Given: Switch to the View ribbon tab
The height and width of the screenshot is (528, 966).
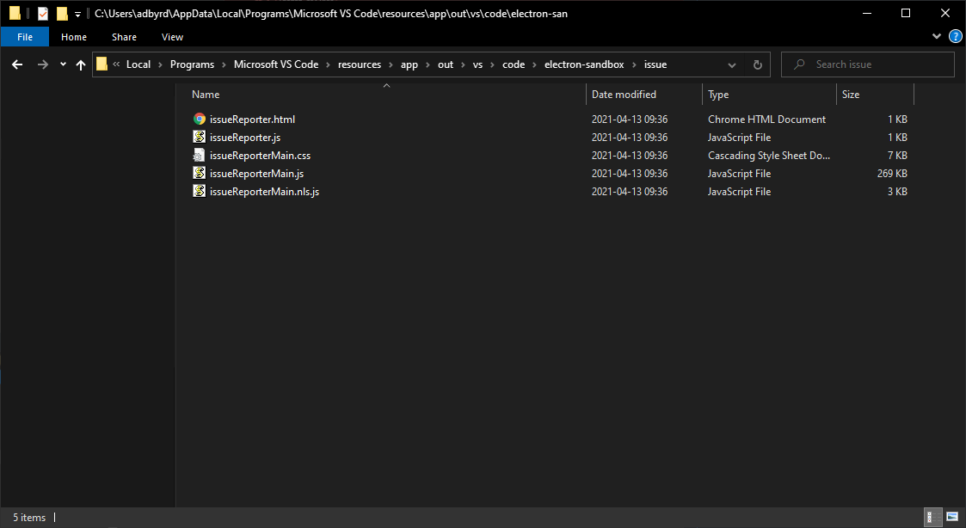Looking at the screenshot, I should pos(172,37).
